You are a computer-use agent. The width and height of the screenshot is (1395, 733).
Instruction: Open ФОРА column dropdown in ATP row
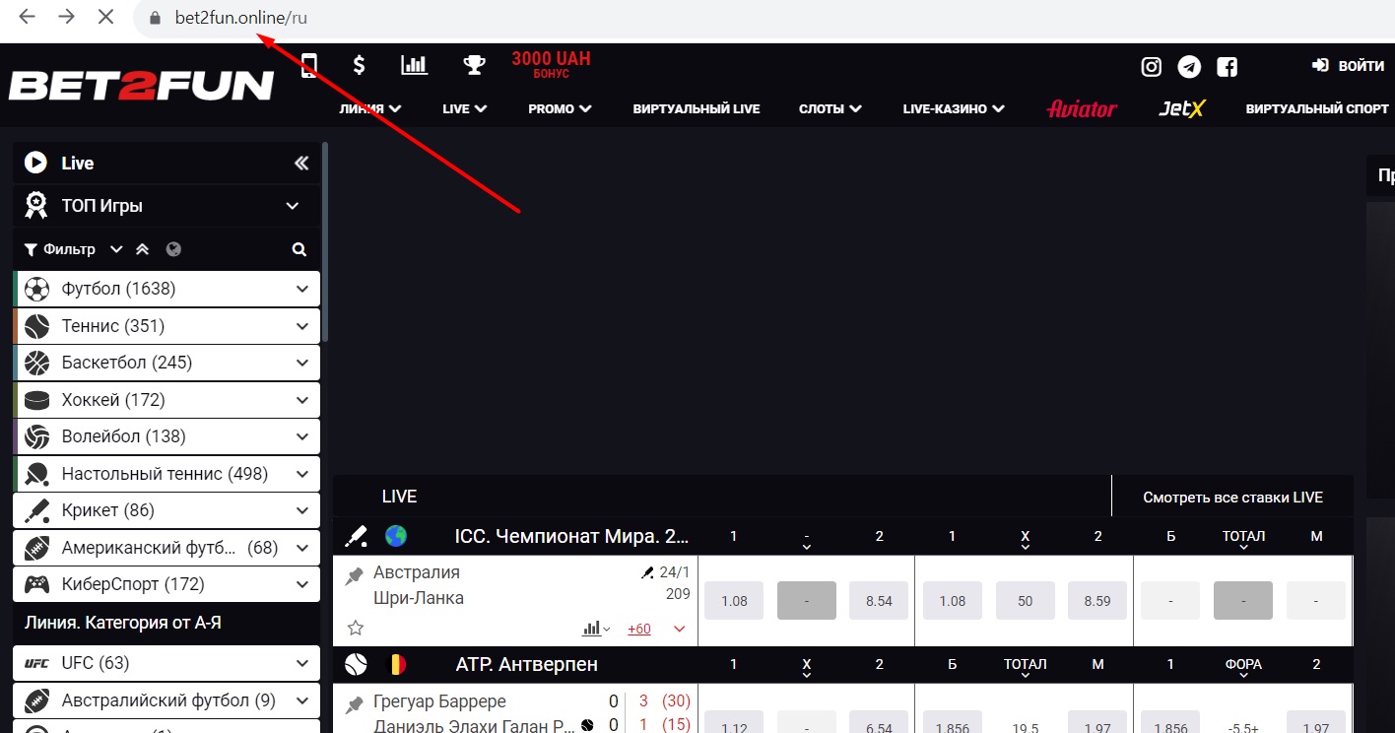coord(1243,668)
